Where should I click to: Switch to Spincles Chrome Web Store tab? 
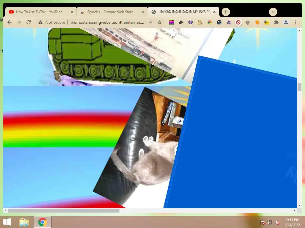coord(110,12)
